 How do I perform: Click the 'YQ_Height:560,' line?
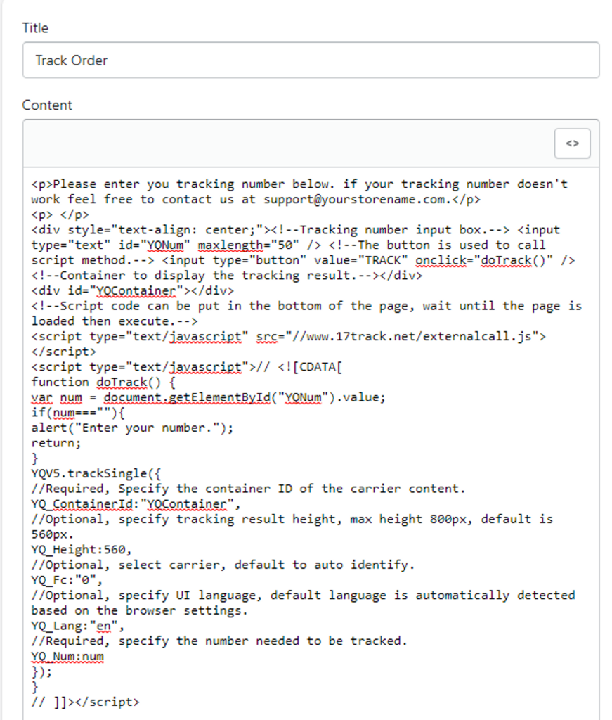82,550
